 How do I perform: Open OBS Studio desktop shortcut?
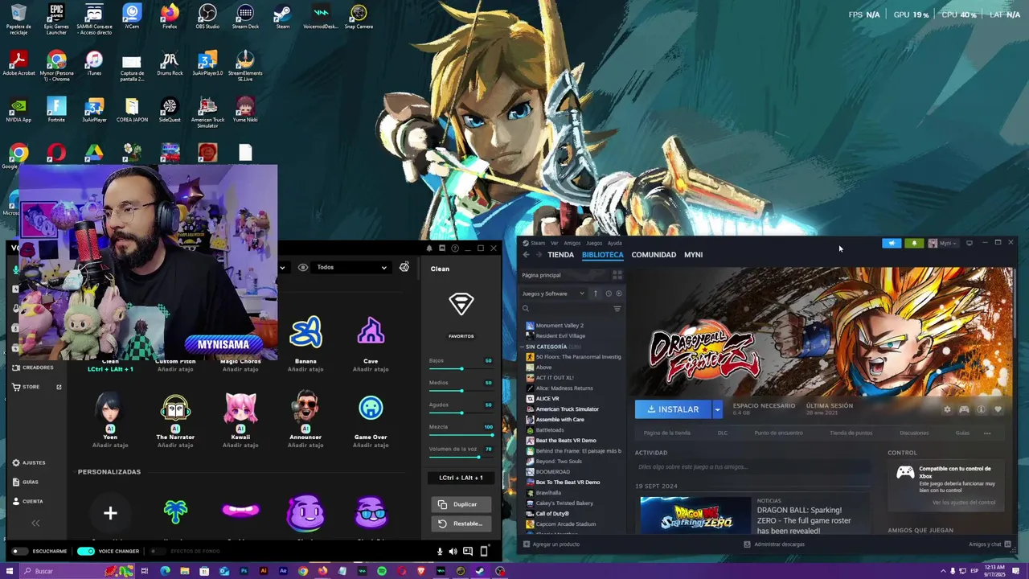207,16
